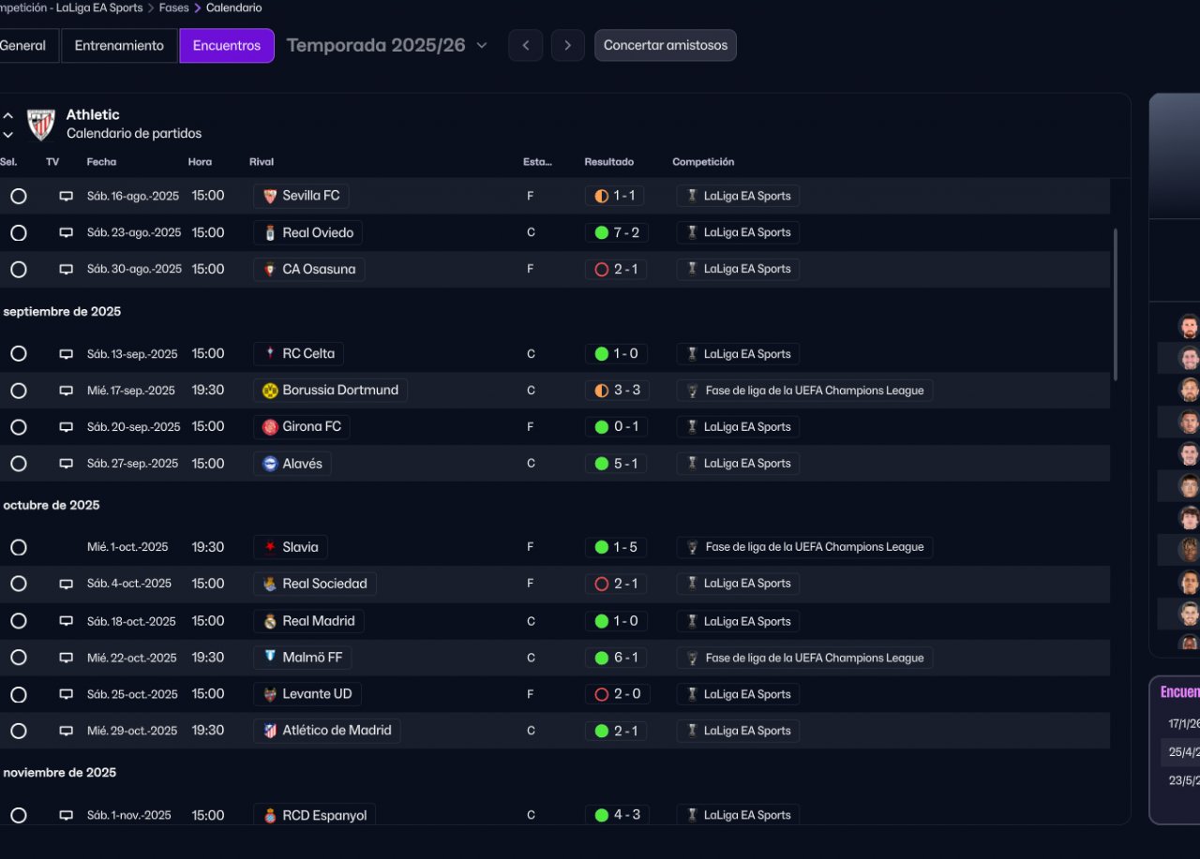
Task: Click the RC Celta club badge icon
Action: (x=270, y=354)
